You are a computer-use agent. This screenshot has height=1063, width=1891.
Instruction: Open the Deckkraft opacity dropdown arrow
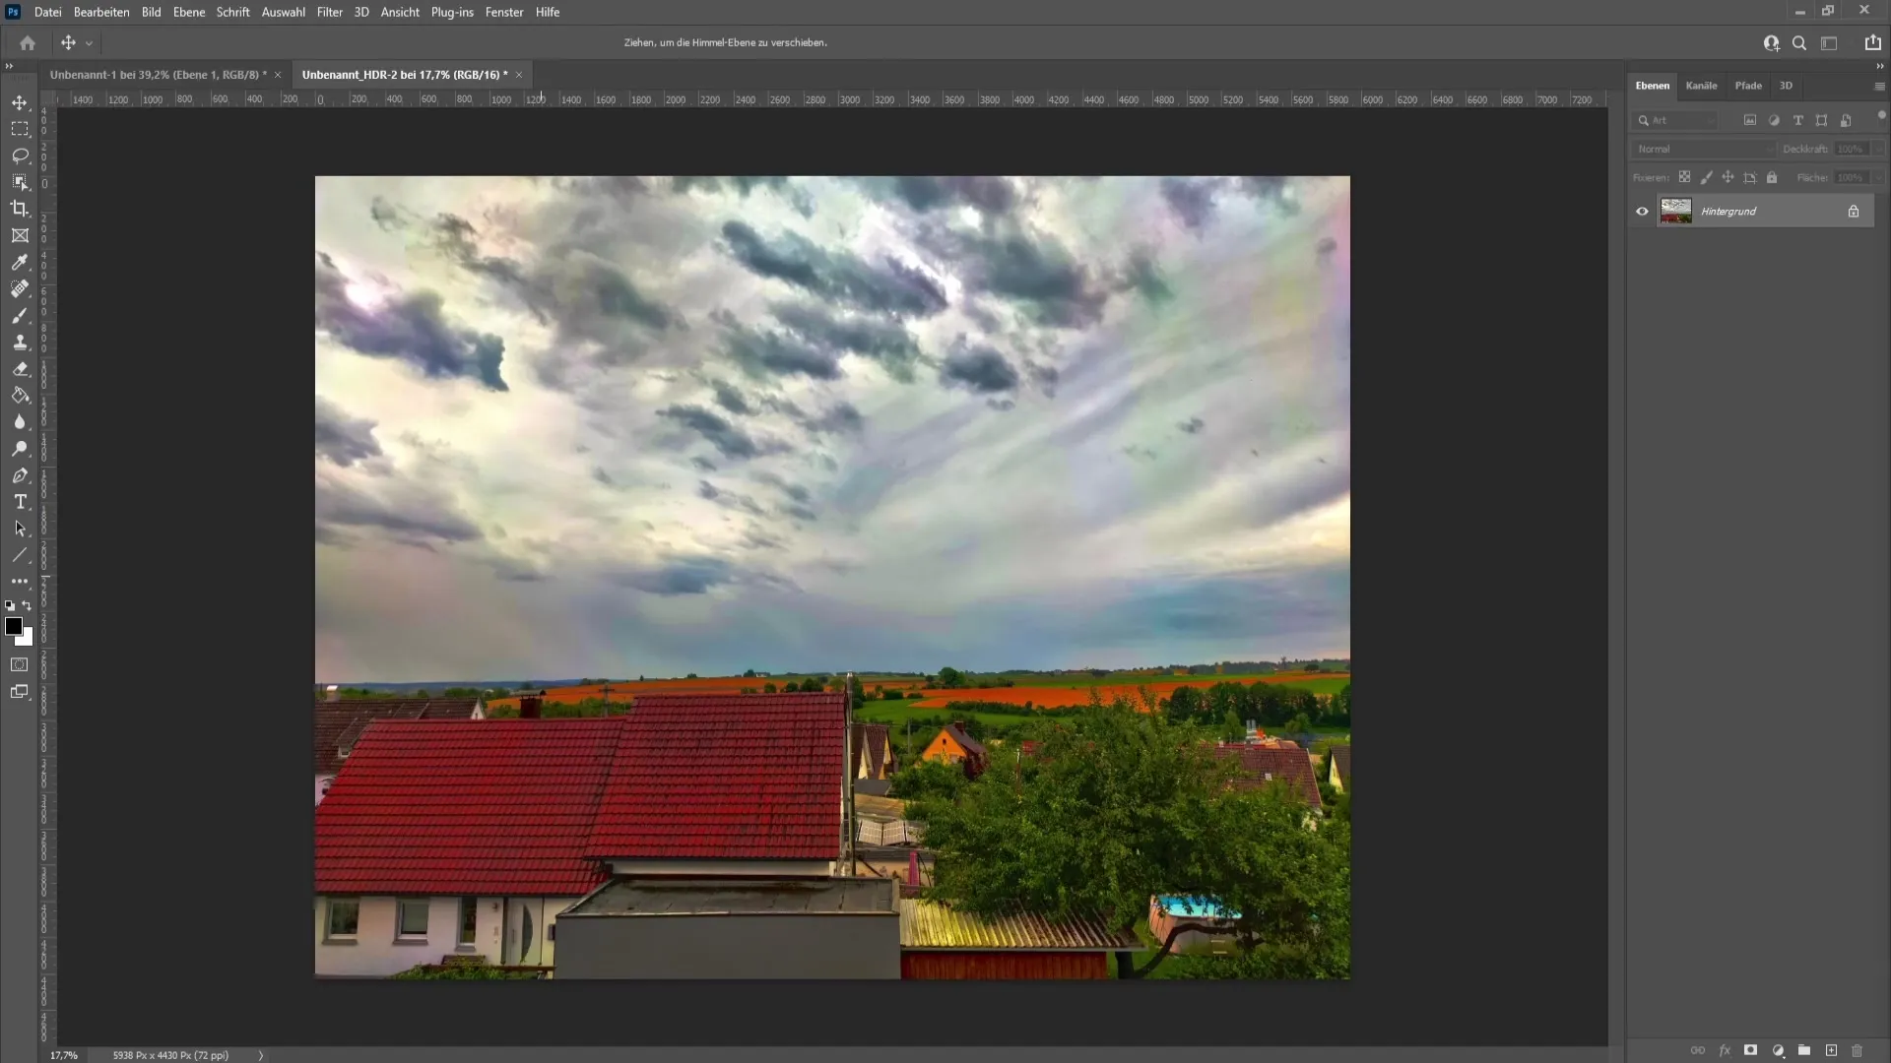(1879, 149)
